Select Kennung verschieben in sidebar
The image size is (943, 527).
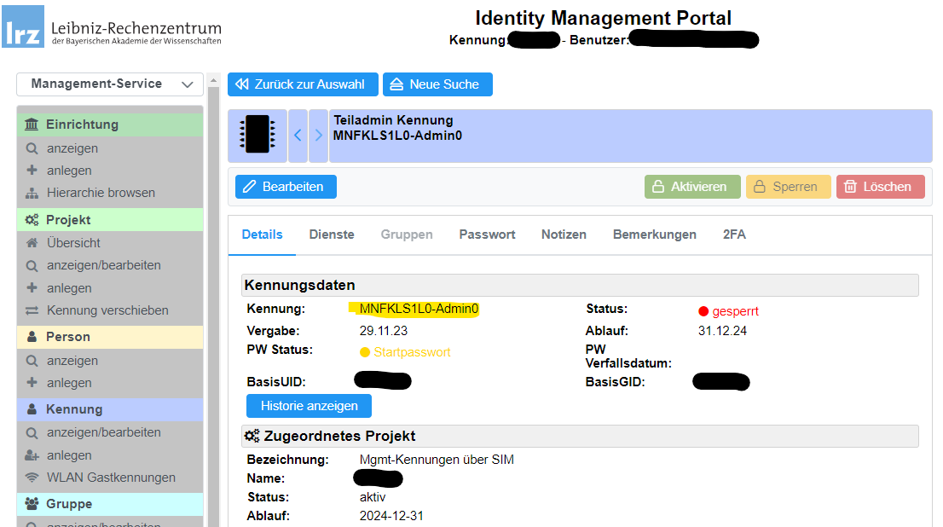[107, 310]
